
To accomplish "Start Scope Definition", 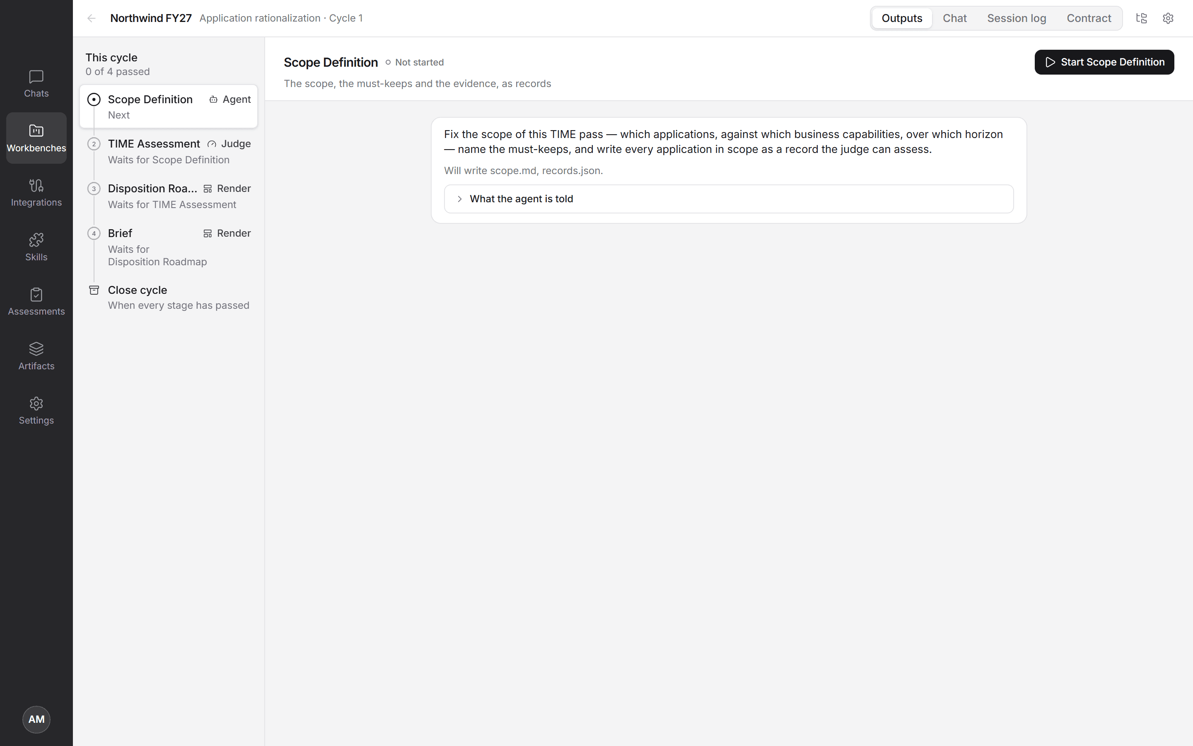I will click(1104, 62).
